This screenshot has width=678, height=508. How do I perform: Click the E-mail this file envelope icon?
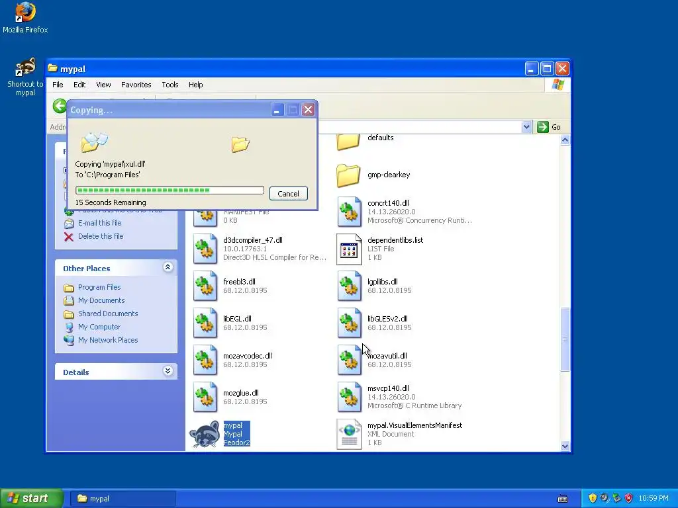69,224
